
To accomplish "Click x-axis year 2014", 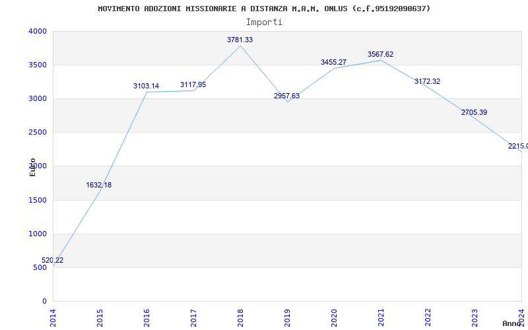I will [x=53, y=318].
